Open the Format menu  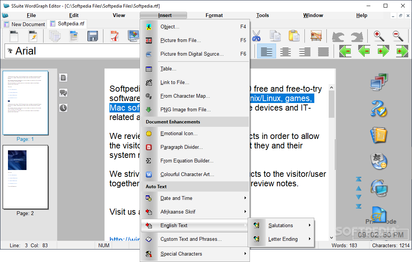click(214, 15)
